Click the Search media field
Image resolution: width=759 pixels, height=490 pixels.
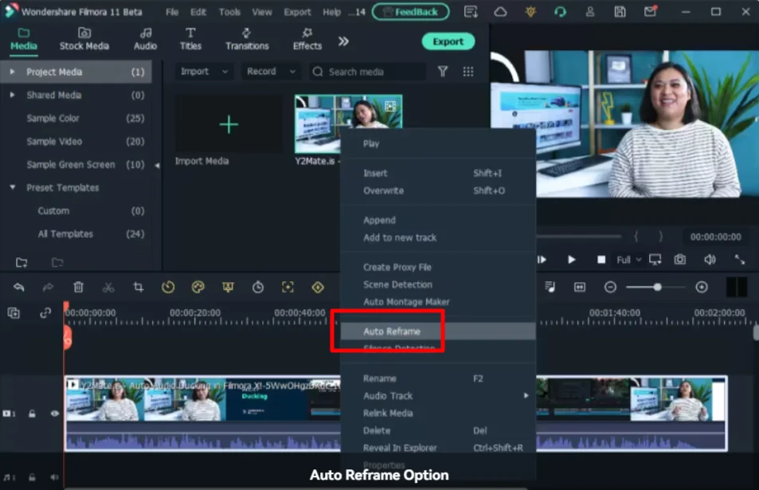368,72
